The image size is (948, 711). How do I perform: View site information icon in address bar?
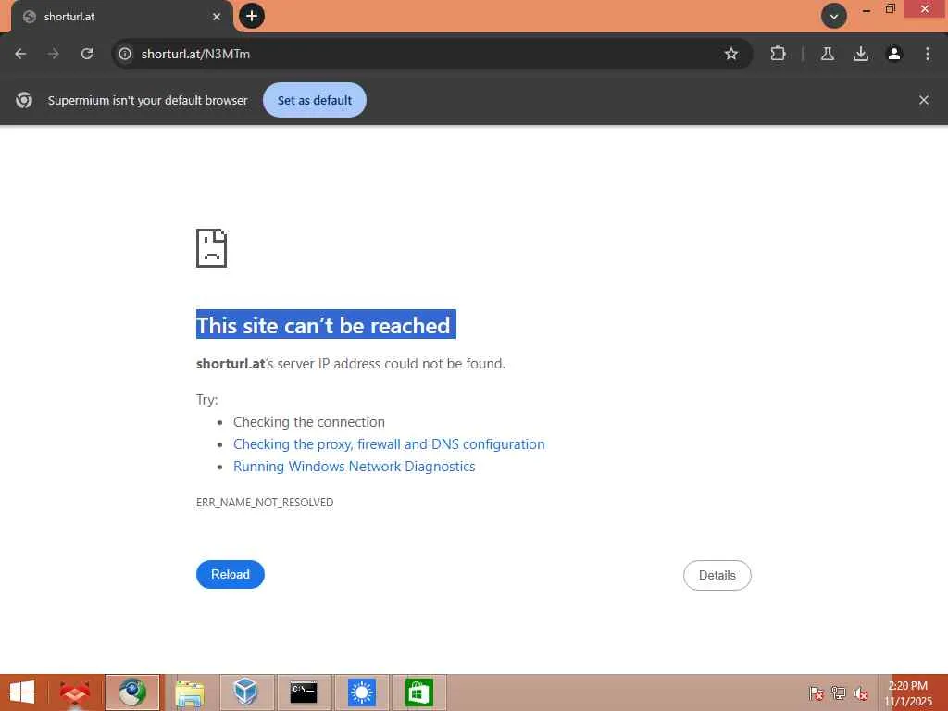click(125, 54)
